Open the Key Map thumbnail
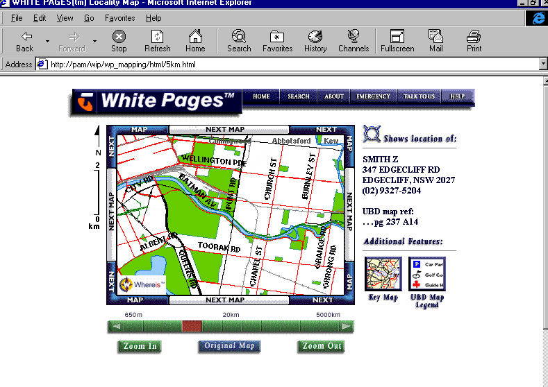This screenshot has width=548, height=387. (x=383, y=274)
